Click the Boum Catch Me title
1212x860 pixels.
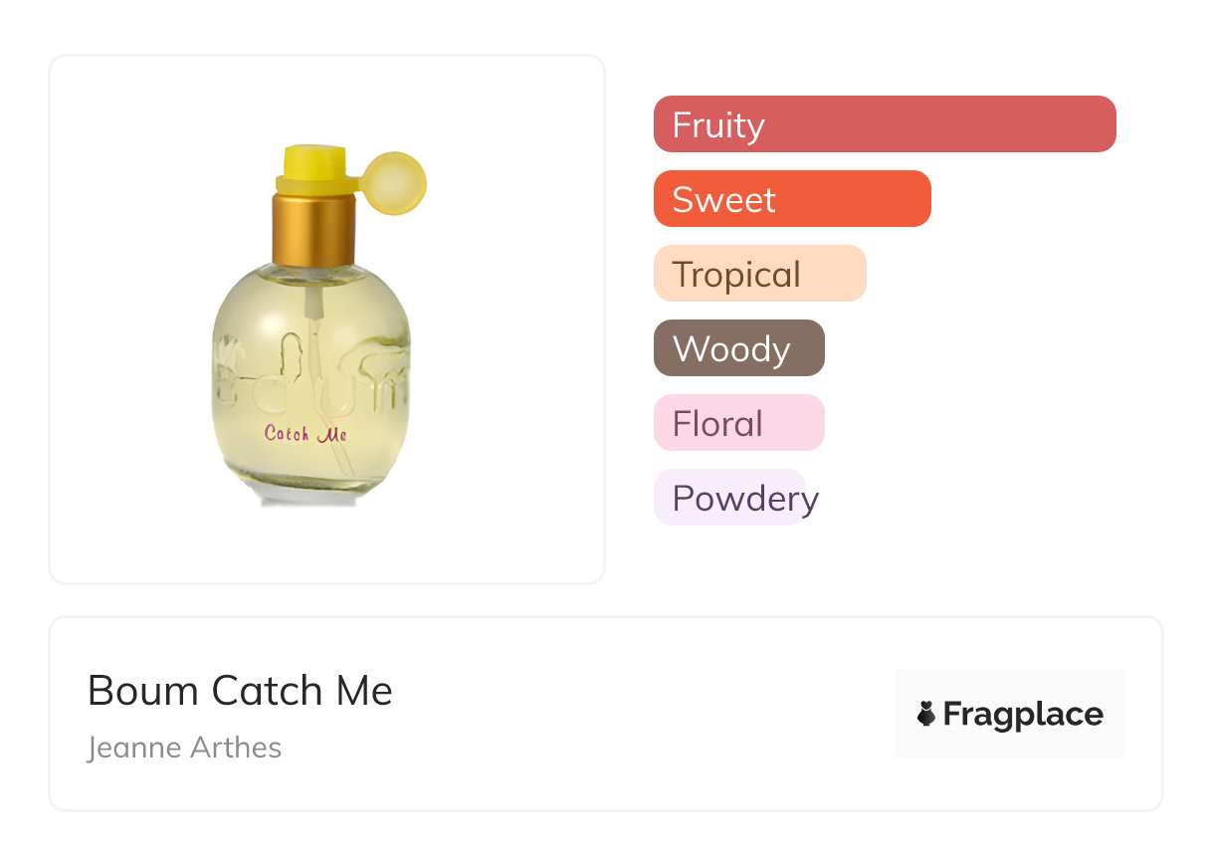coord(240,691)
